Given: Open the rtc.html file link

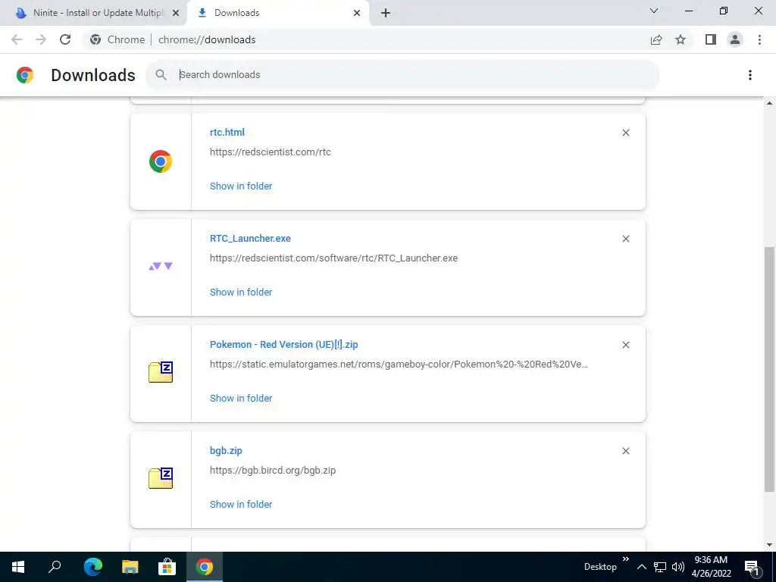Looking at the screenshot, I should pos(227,132).
